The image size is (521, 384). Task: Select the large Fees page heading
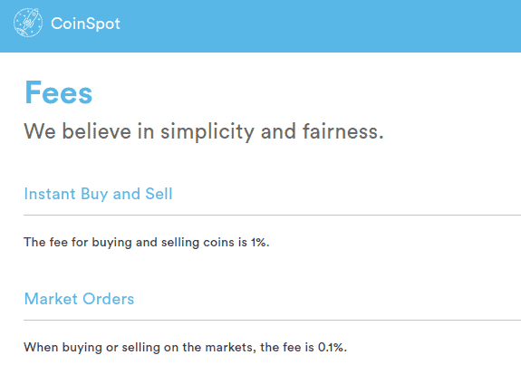coord(59,92)
